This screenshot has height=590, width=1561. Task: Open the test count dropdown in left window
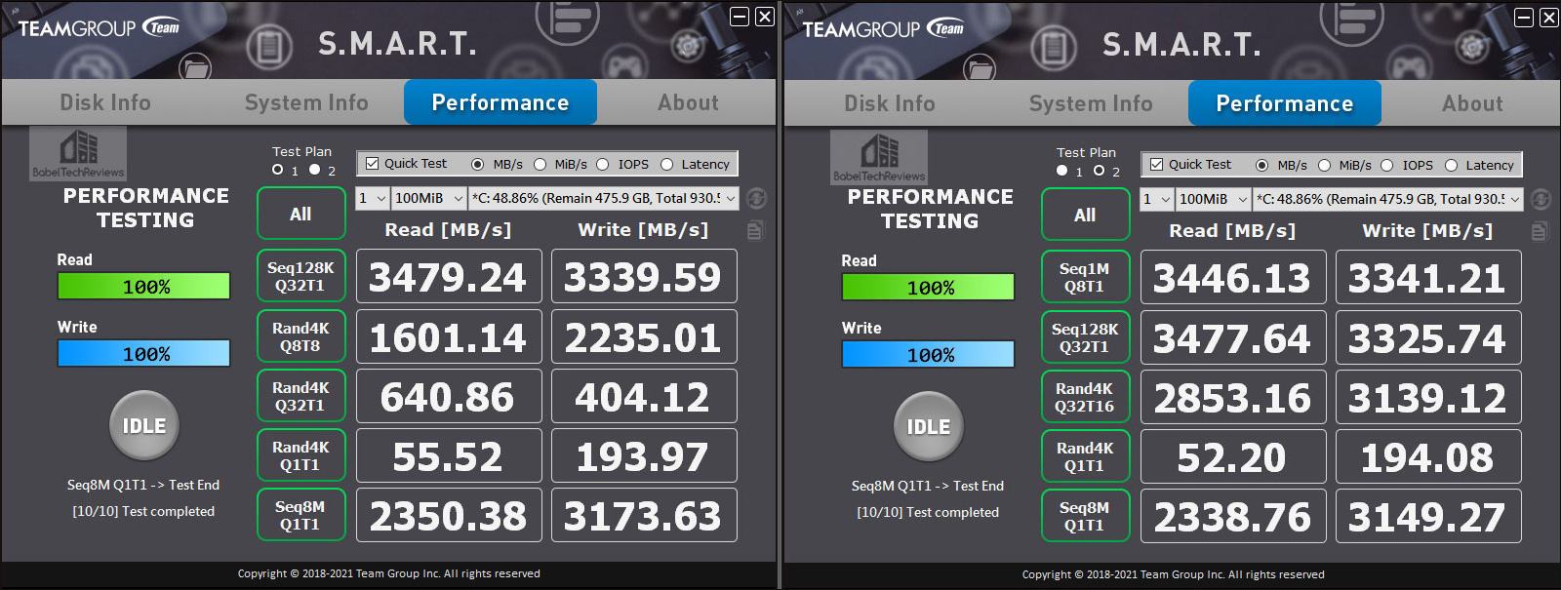pyautogui.click(x=373, y=198)
